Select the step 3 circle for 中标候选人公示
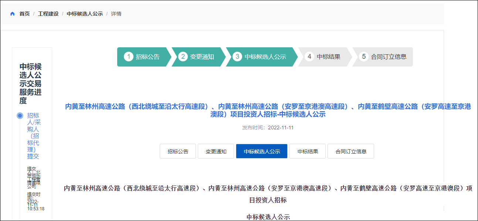Image resolution: width=478 pixels, height=221 pixels. click(x=237, y=57)
